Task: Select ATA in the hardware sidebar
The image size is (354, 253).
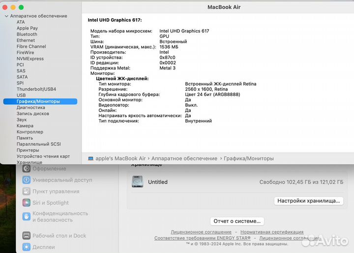Action: (x=21, y=22)
